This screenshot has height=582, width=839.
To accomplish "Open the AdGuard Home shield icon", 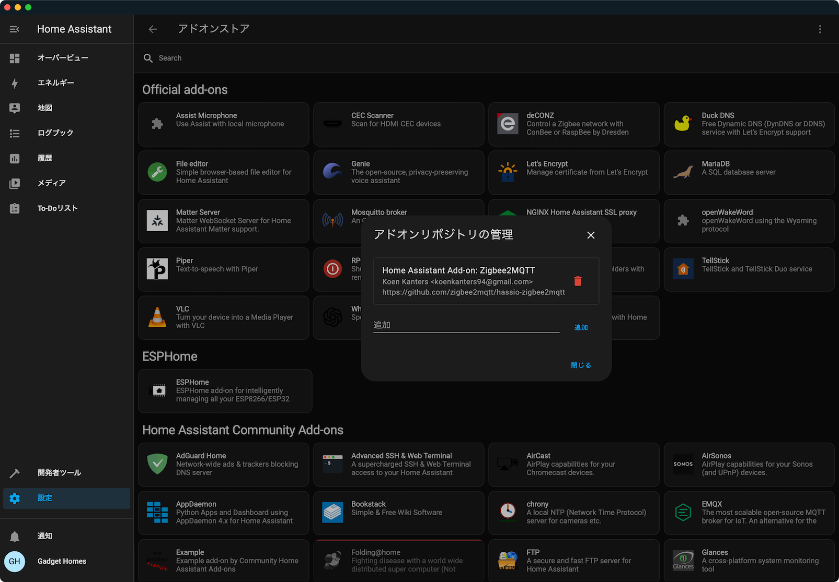I will click(157, 464).
